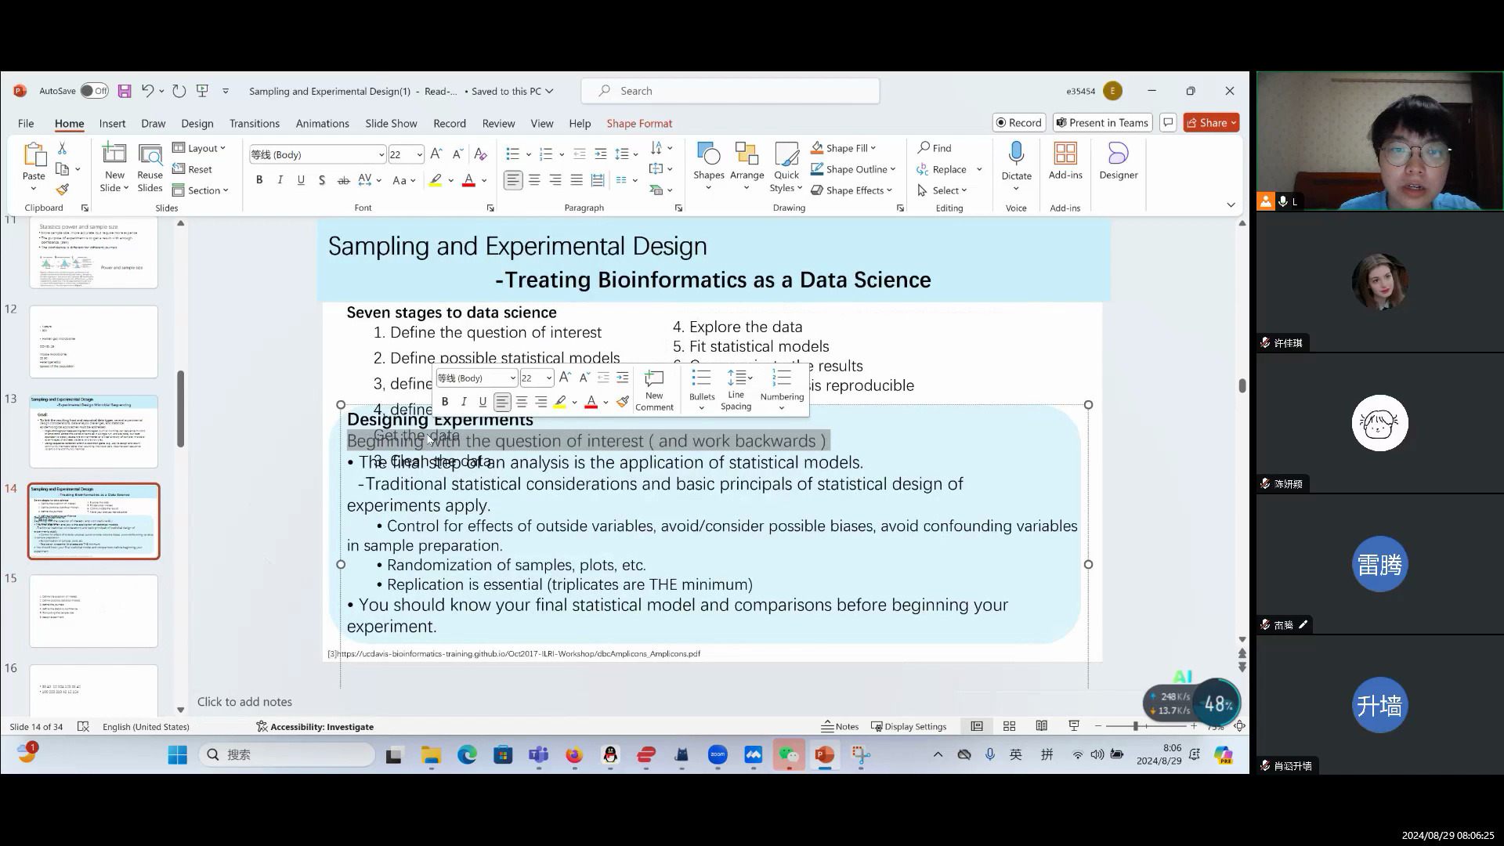The image size is (1504, 846).
Task: Toggle Align Left in ribbon paragraph group
Action: tap(512, 180)
